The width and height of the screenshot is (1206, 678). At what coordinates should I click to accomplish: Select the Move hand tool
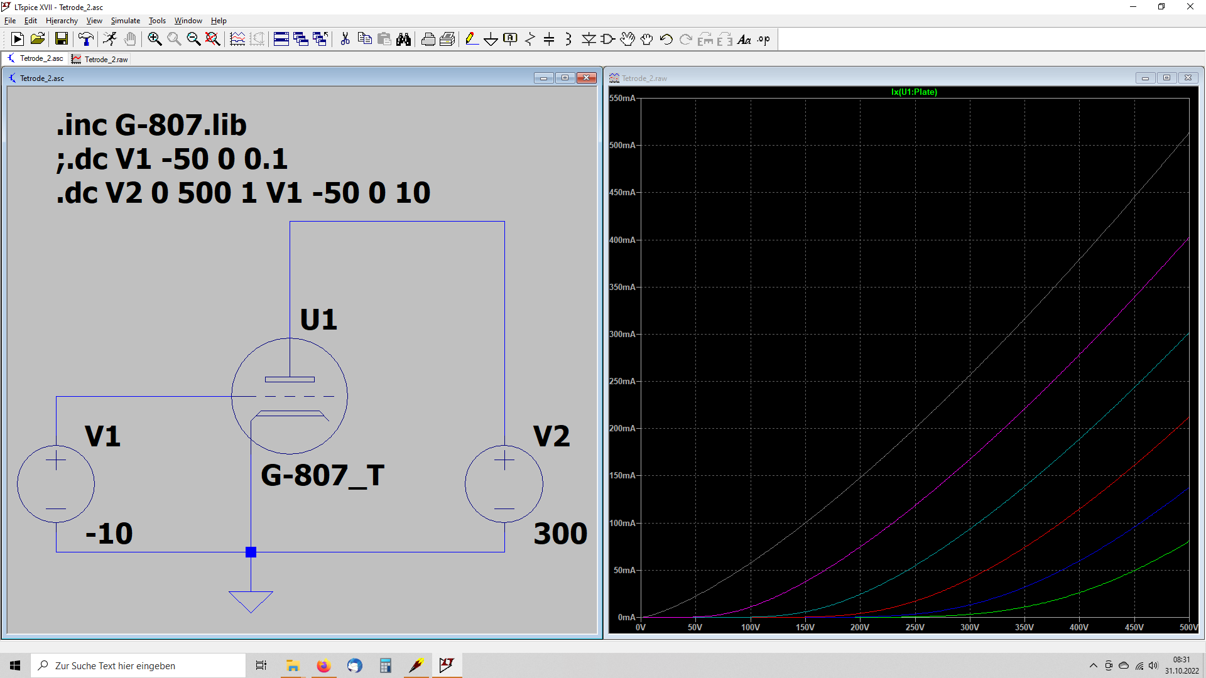point(627,40)
